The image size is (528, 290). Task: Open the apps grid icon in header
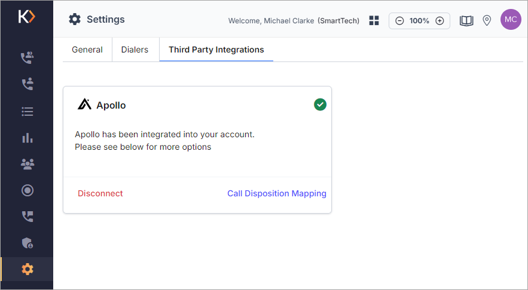pos(374,20)
